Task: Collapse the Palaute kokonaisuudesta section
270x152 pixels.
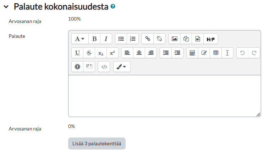Action: click(x=6, y=7)
